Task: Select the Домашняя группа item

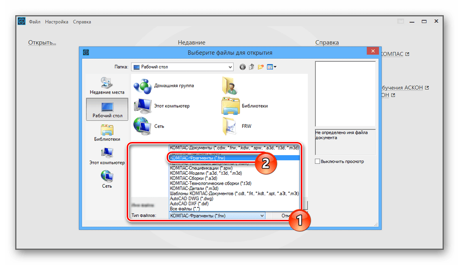Action: coord(164,86)
